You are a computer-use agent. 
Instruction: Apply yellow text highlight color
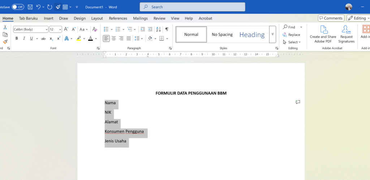tap(78, 38)
